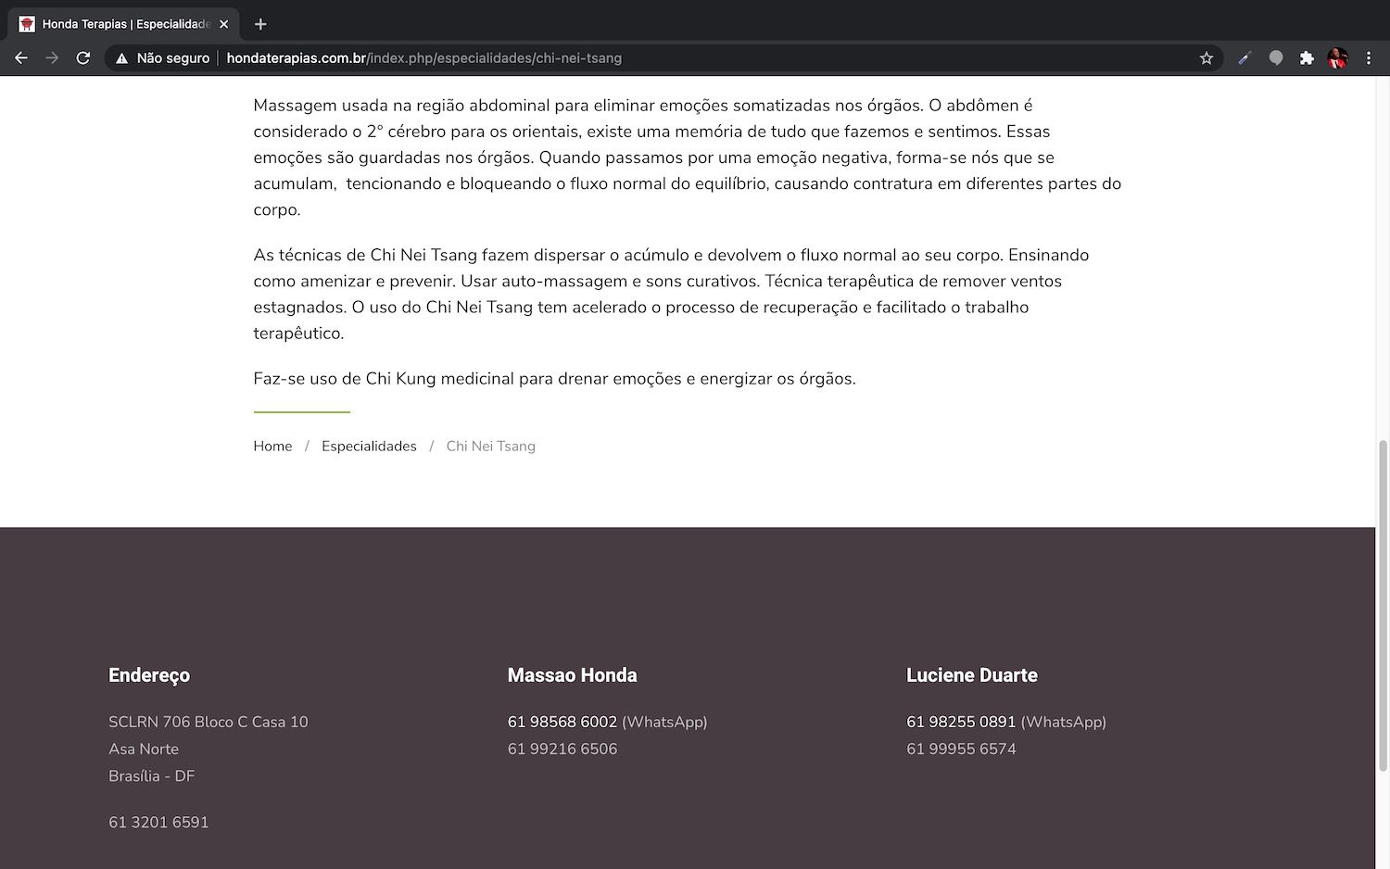Click the Chi Nei Tsang breadcrumb item

[x=490, y=447]
